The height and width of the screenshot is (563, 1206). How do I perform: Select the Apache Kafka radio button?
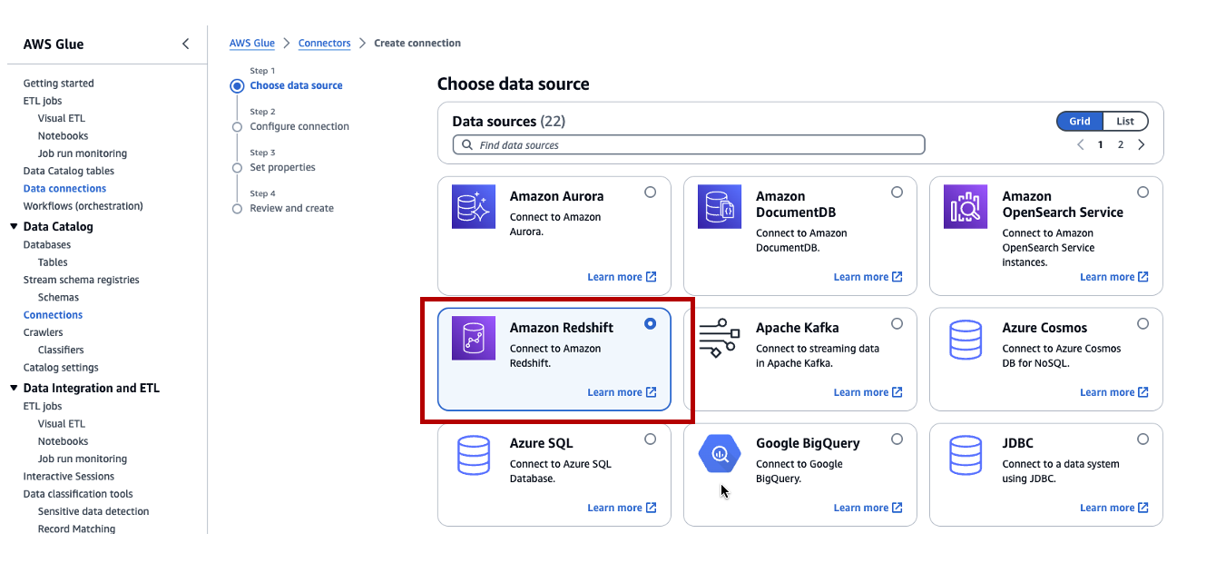coord(897,323)
